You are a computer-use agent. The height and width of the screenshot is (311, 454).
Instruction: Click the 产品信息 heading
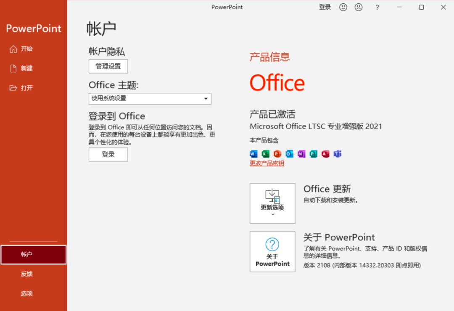point(269,57)
